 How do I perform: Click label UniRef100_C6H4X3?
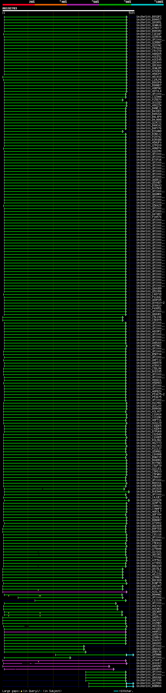coord(149,506)
